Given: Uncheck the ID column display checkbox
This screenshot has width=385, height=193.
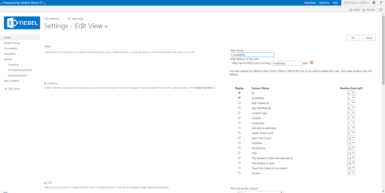Looking at the screenshot, I should point(239,93).
